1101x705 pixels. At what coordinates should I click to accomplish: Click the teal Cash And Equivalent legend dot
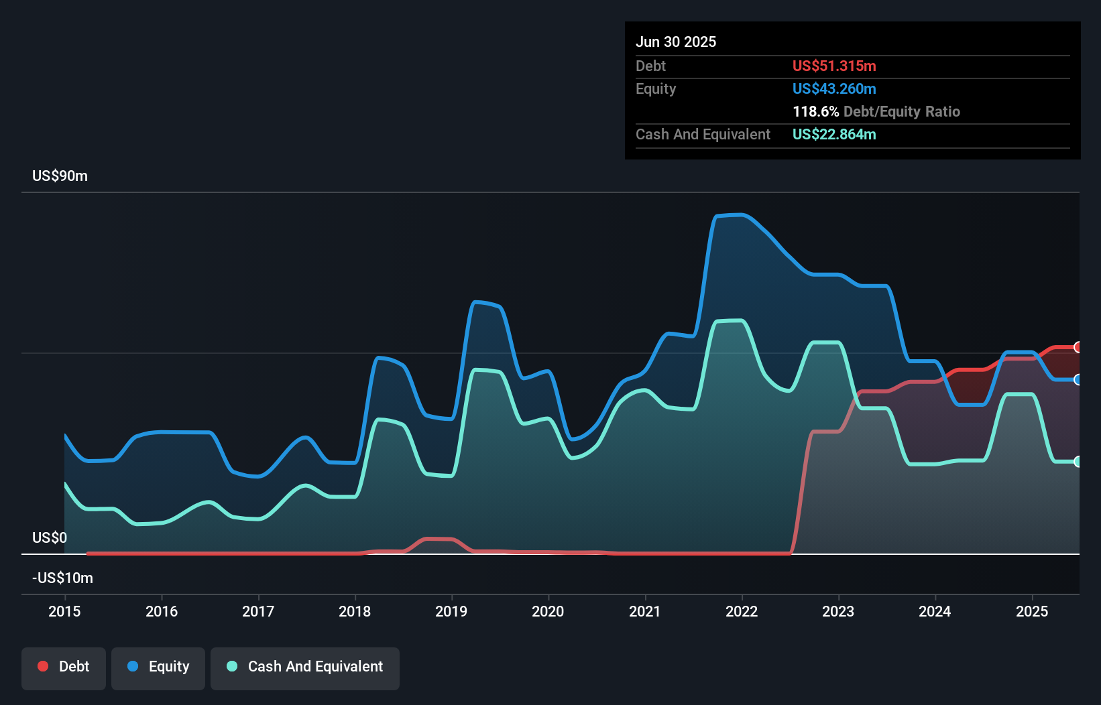pyautogui.click(x=231, y=666)
